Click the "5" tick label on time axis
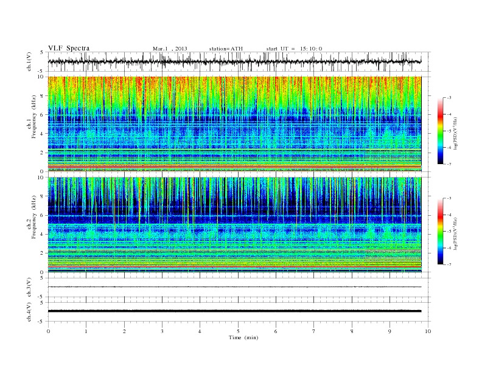 click(238, 331)
